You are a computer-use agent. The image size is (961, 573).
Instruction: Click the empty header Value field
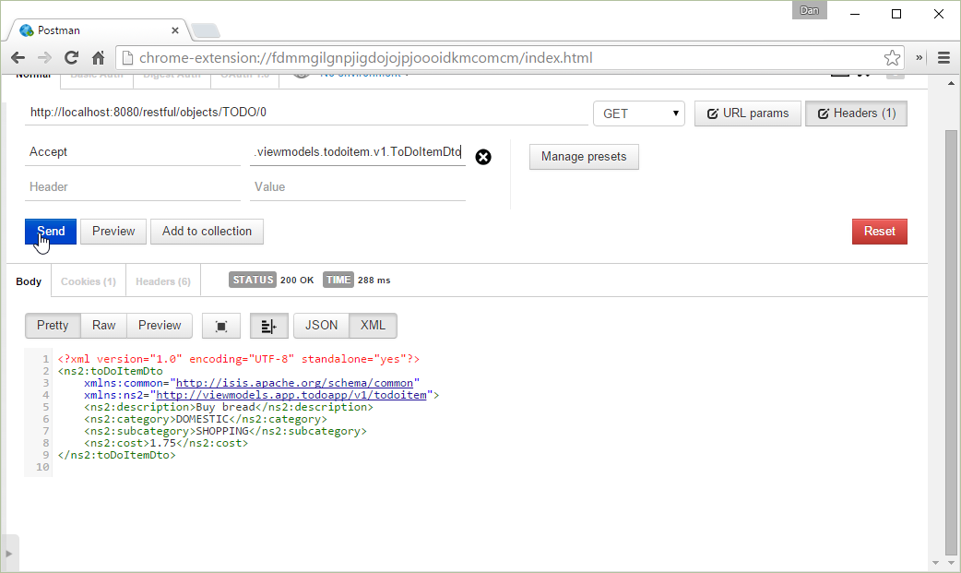(x=358, y=187)
